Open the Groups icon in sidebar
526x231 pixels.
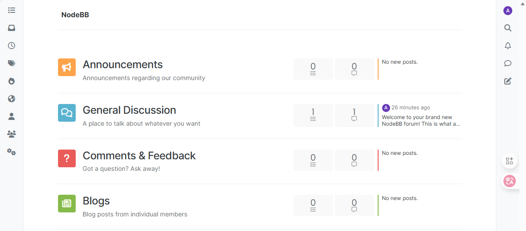(x=12, y=134)
